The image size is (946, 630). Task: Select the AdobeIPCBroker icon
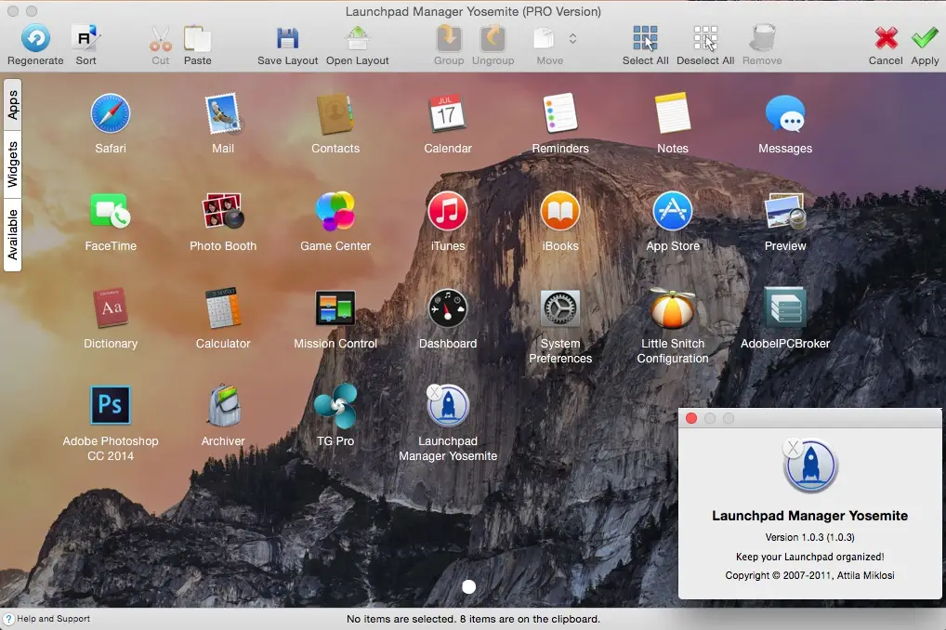pyautogui.click(x=785, y=308)
